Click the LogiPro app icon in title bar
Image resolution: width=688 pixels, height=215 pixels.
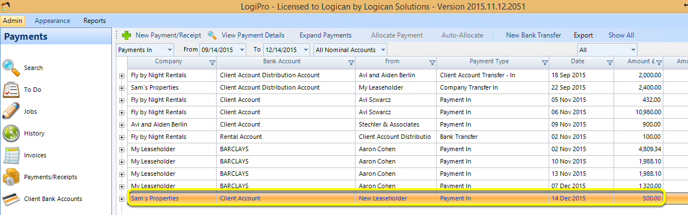(6, 5)
